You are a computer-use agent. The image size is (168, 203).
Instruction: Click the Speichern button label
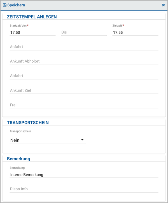pyautogui.click(x=16, y=5)
